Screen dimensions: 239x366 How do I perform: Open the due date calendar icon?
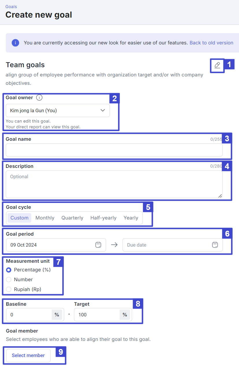215,245
